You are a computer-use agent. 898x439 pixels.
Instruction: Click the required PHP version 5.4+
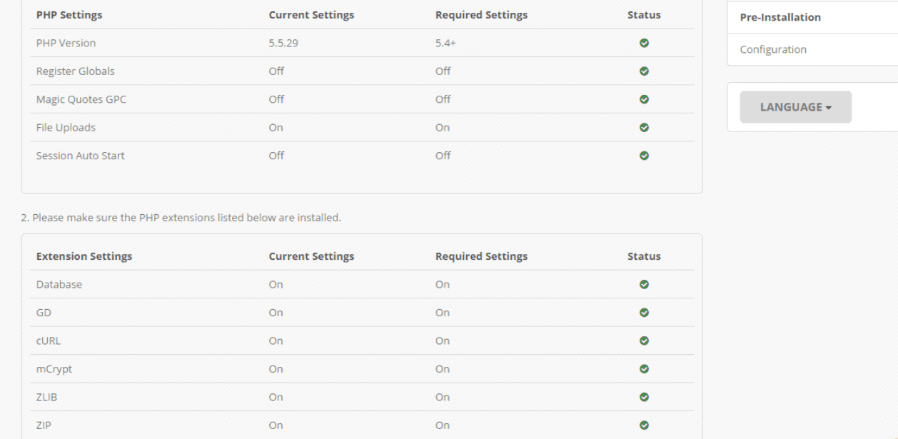coord(445,43)
